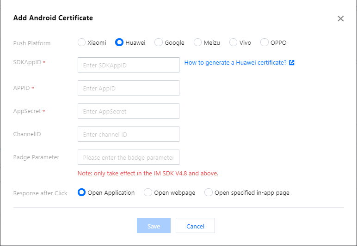Click the Add Android Certificate title
The width and height of the screenshot is (357, 246).
point(53,18)
